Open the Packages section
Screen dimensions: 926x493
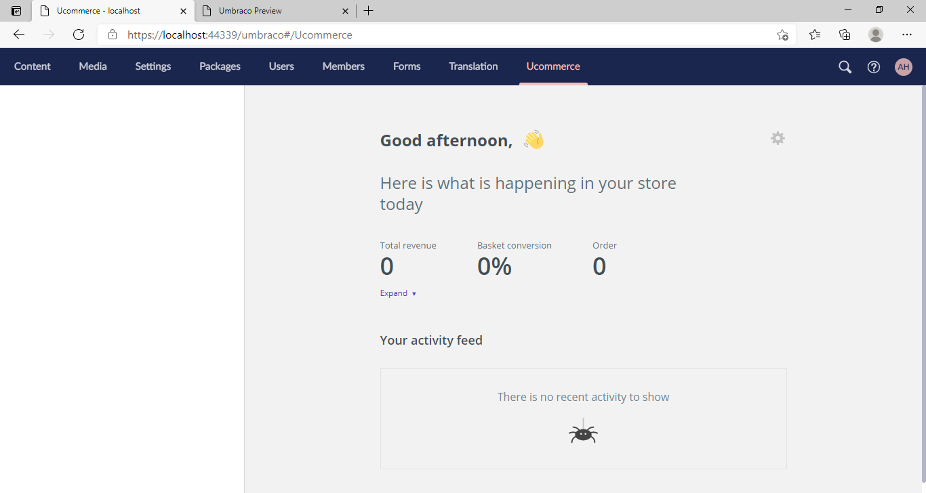(x=220, y=66)
